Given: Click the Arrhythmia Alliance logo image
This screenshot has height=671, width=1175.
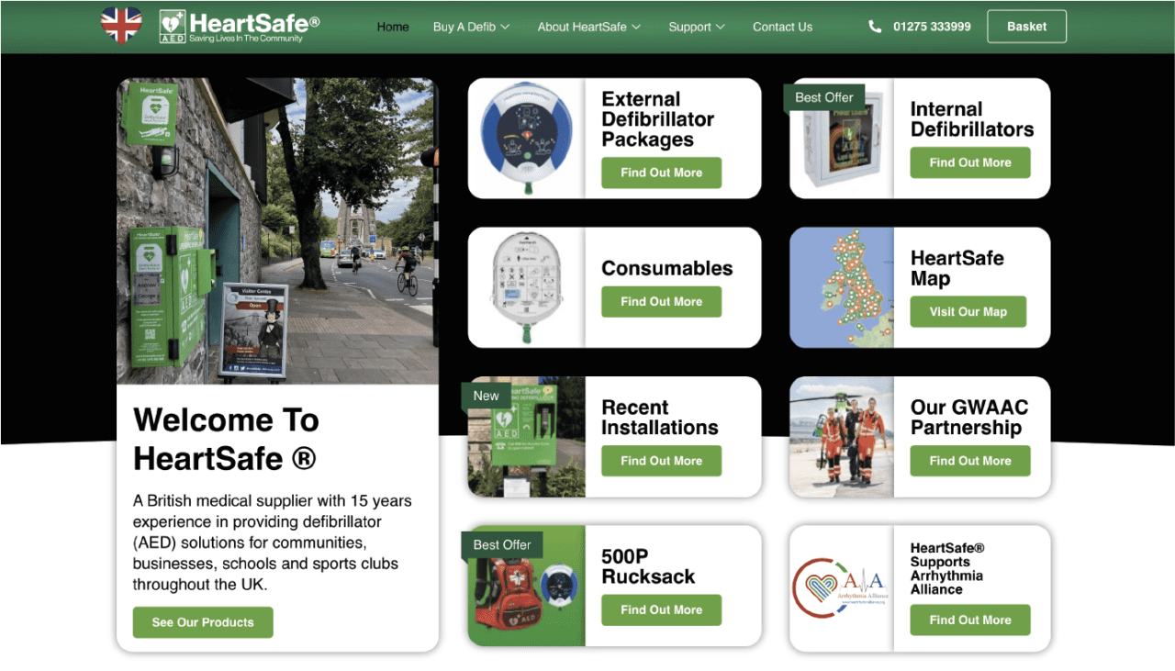Looking at the screenshot, I should click(x=842, y=587).
